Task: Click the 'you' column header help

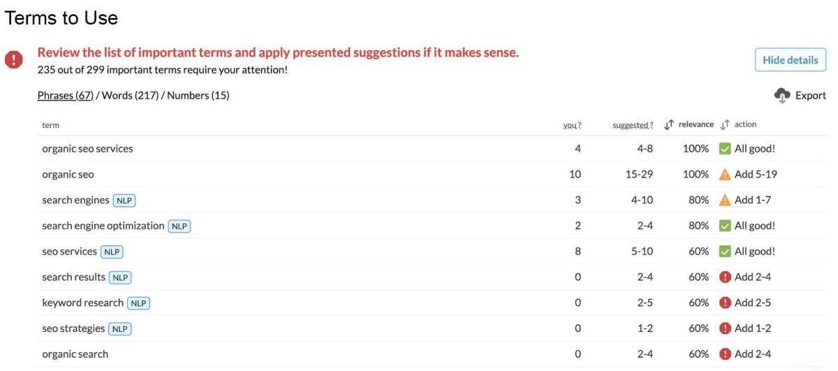Action: tap(572, 126)
